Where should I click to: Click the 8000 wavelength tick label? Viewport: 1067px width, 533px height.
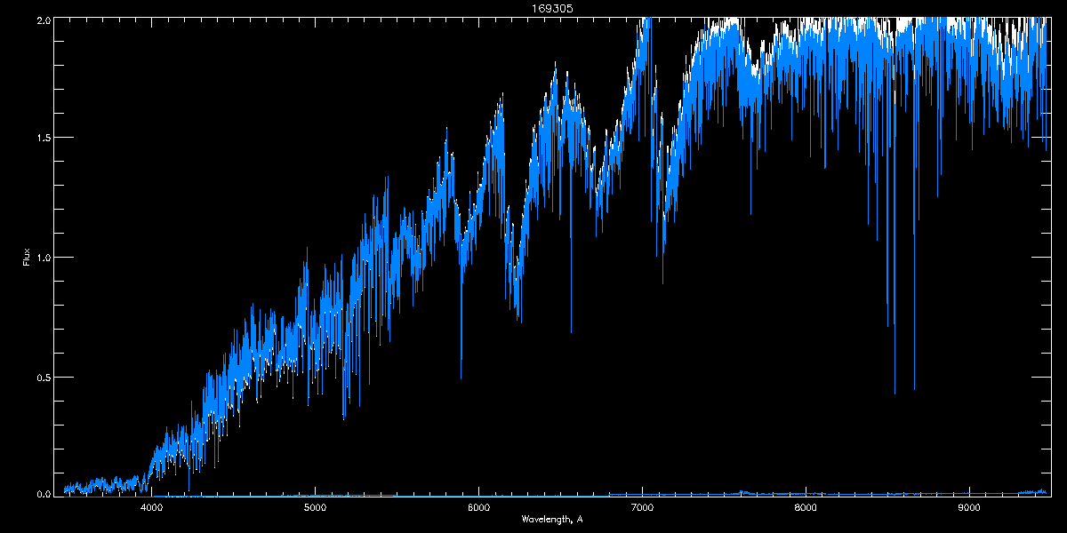[806, 508]
